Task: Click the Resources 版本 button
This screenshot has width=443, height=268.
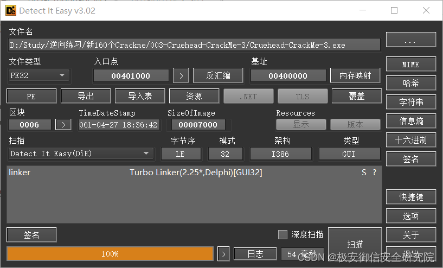Action: (355, 124)
